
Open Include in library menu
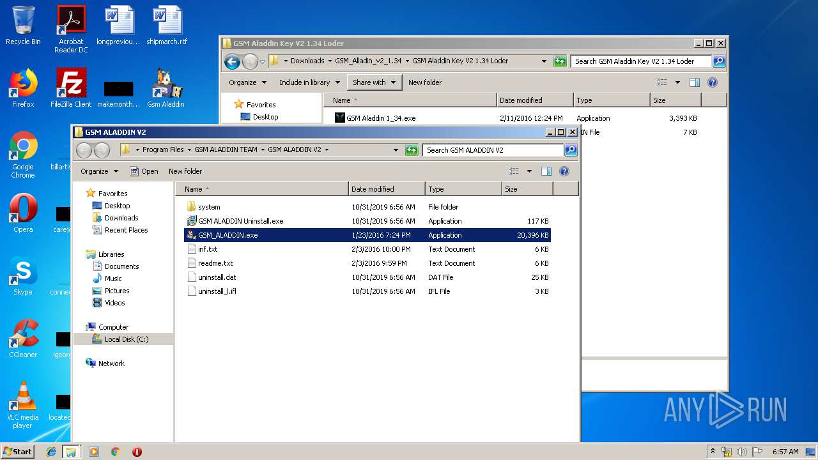[x=309, y=82]
